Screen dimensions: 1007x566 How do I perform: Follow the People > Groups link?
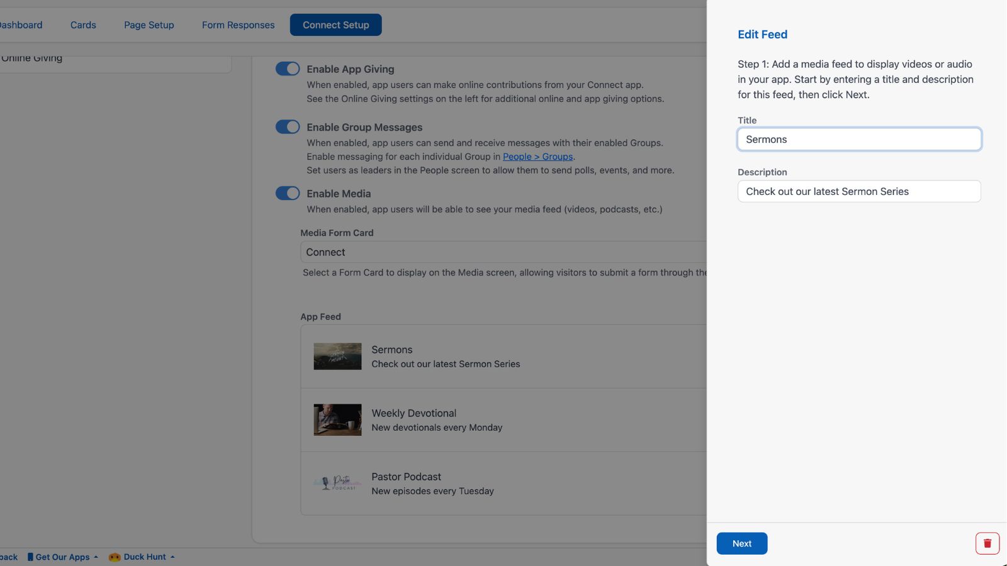click(538, 157)
